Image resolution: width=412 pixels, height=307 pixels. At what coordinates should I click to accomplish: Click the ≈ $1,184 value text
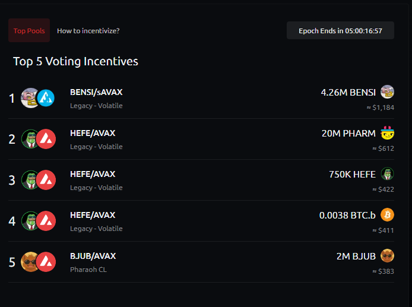380,107
